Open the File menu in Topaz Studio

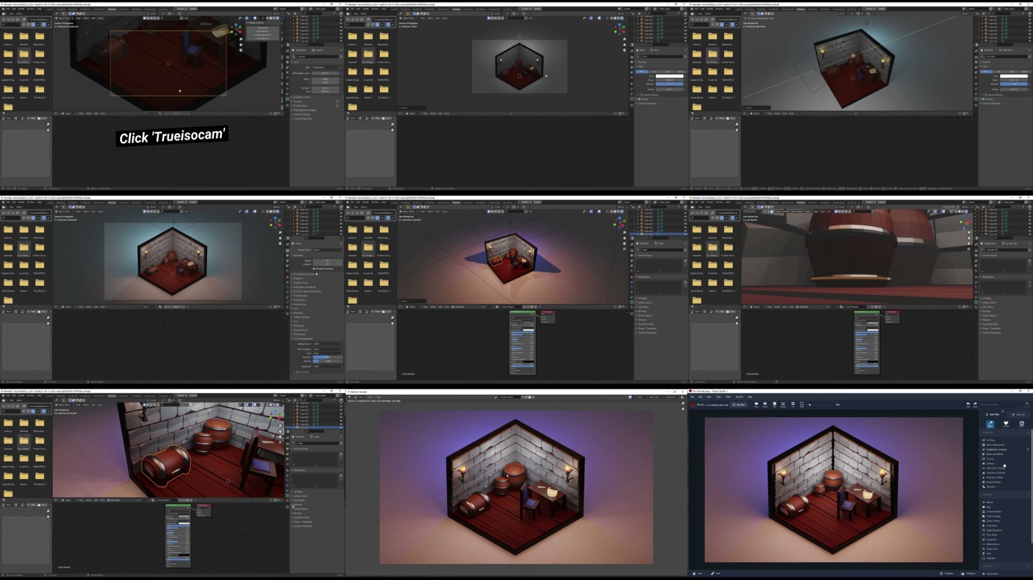pos(693,397)
